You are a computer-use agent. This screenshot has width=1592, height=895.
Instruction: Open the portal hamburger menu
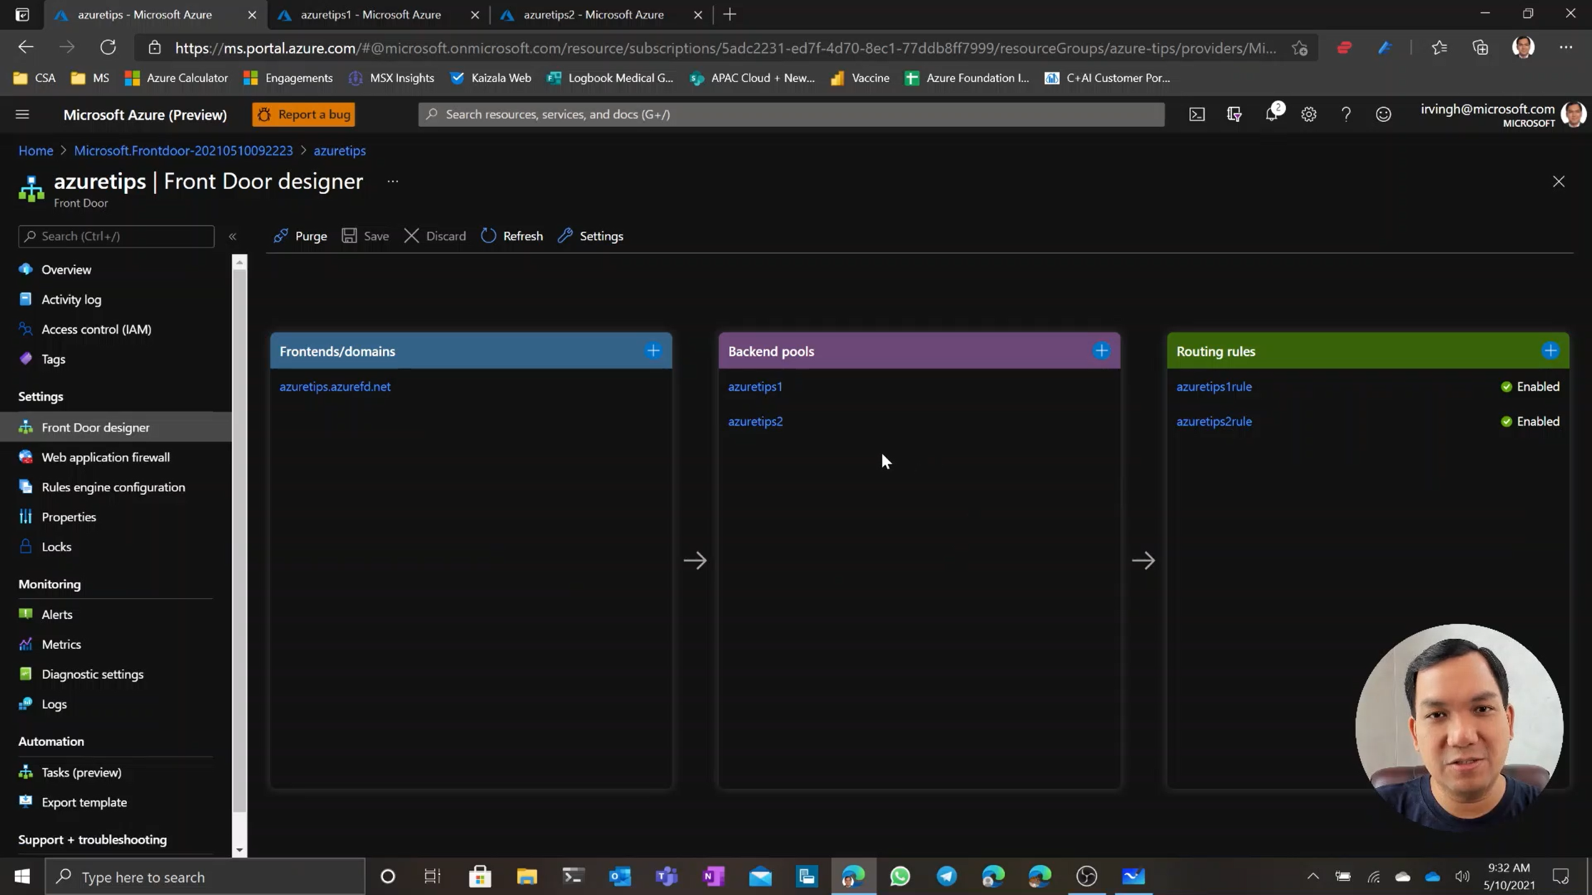[22, 114]
